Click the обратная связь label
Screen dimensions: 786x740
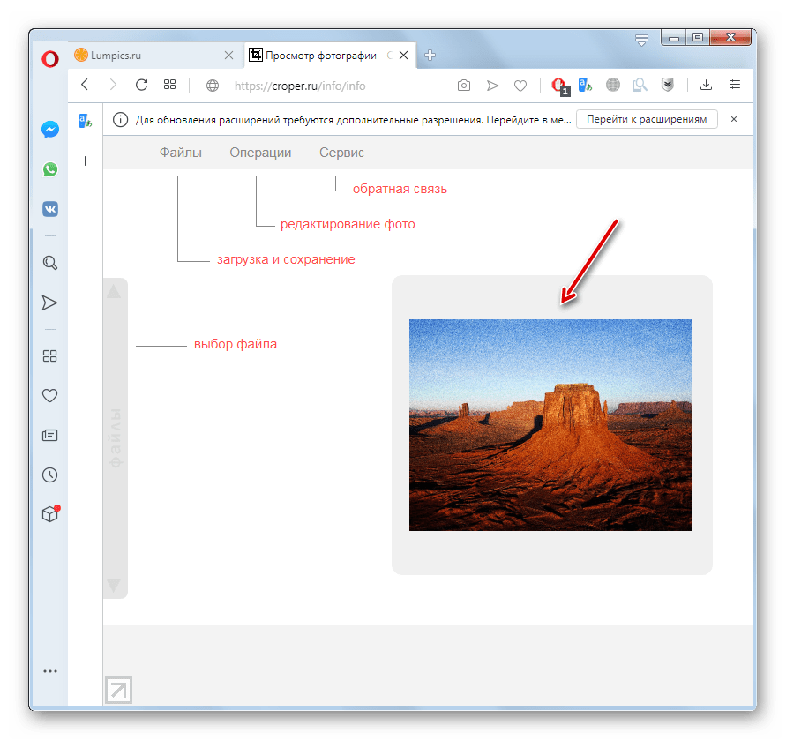[x=400, y=189]
